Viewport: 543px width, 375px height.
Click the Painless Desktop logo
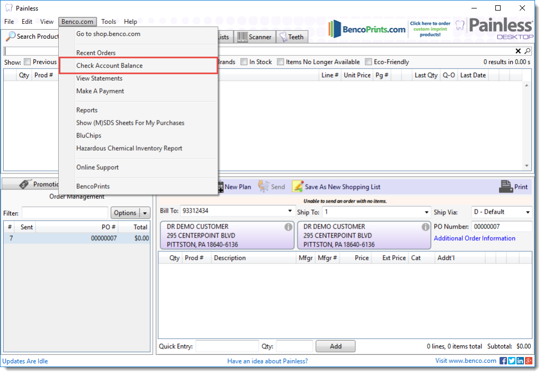tap(495, 29)
